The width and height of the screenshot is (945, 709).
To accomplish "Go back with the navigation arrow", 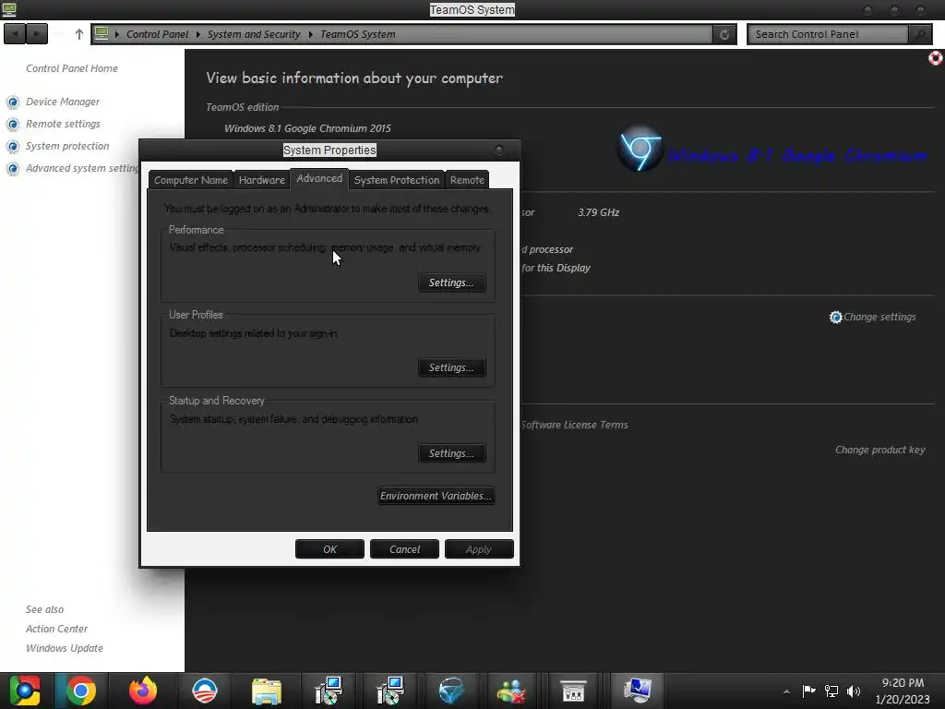I will tap(15, 34).
